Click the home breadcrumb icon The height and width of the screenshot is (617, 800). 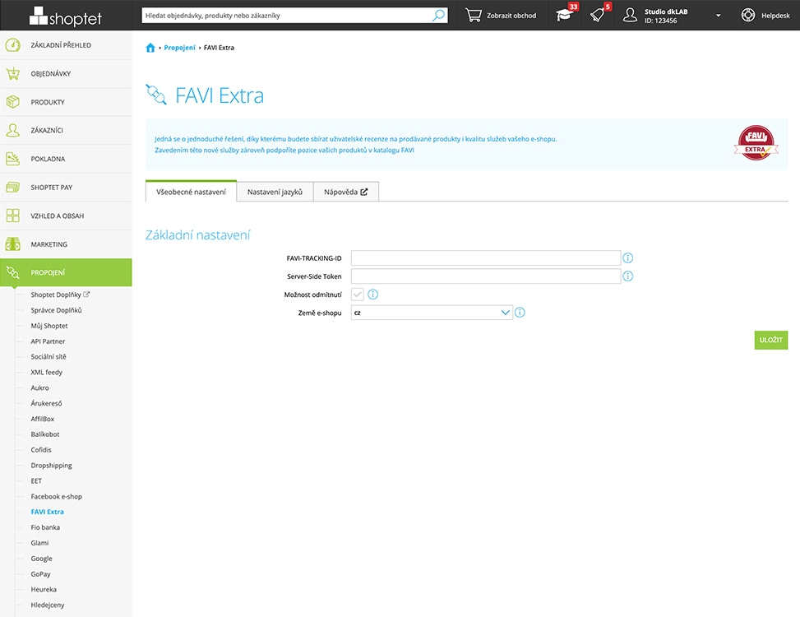pyautogui.click(x=150, y=48)
